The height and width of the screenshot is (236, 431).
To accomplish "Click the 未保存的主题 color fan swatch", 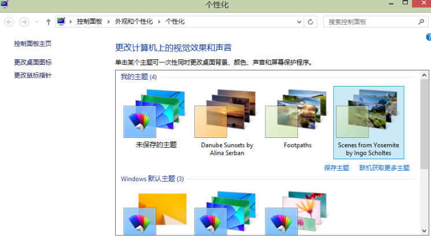I will pyautogui.click(x=139, y=121).
